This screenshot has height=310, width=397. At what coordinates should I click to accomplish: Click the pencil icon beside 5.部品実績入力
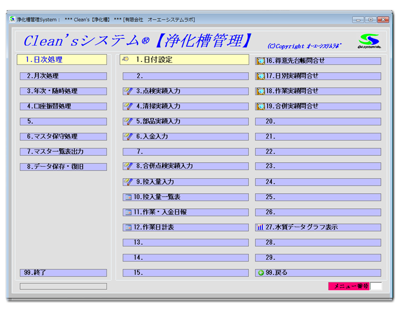(x=128, y=122)
